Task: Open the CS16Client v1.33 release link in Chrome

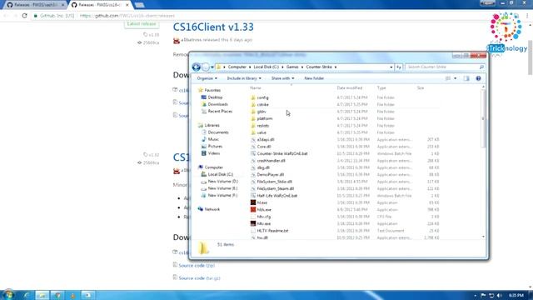Action: pos(213,27)
